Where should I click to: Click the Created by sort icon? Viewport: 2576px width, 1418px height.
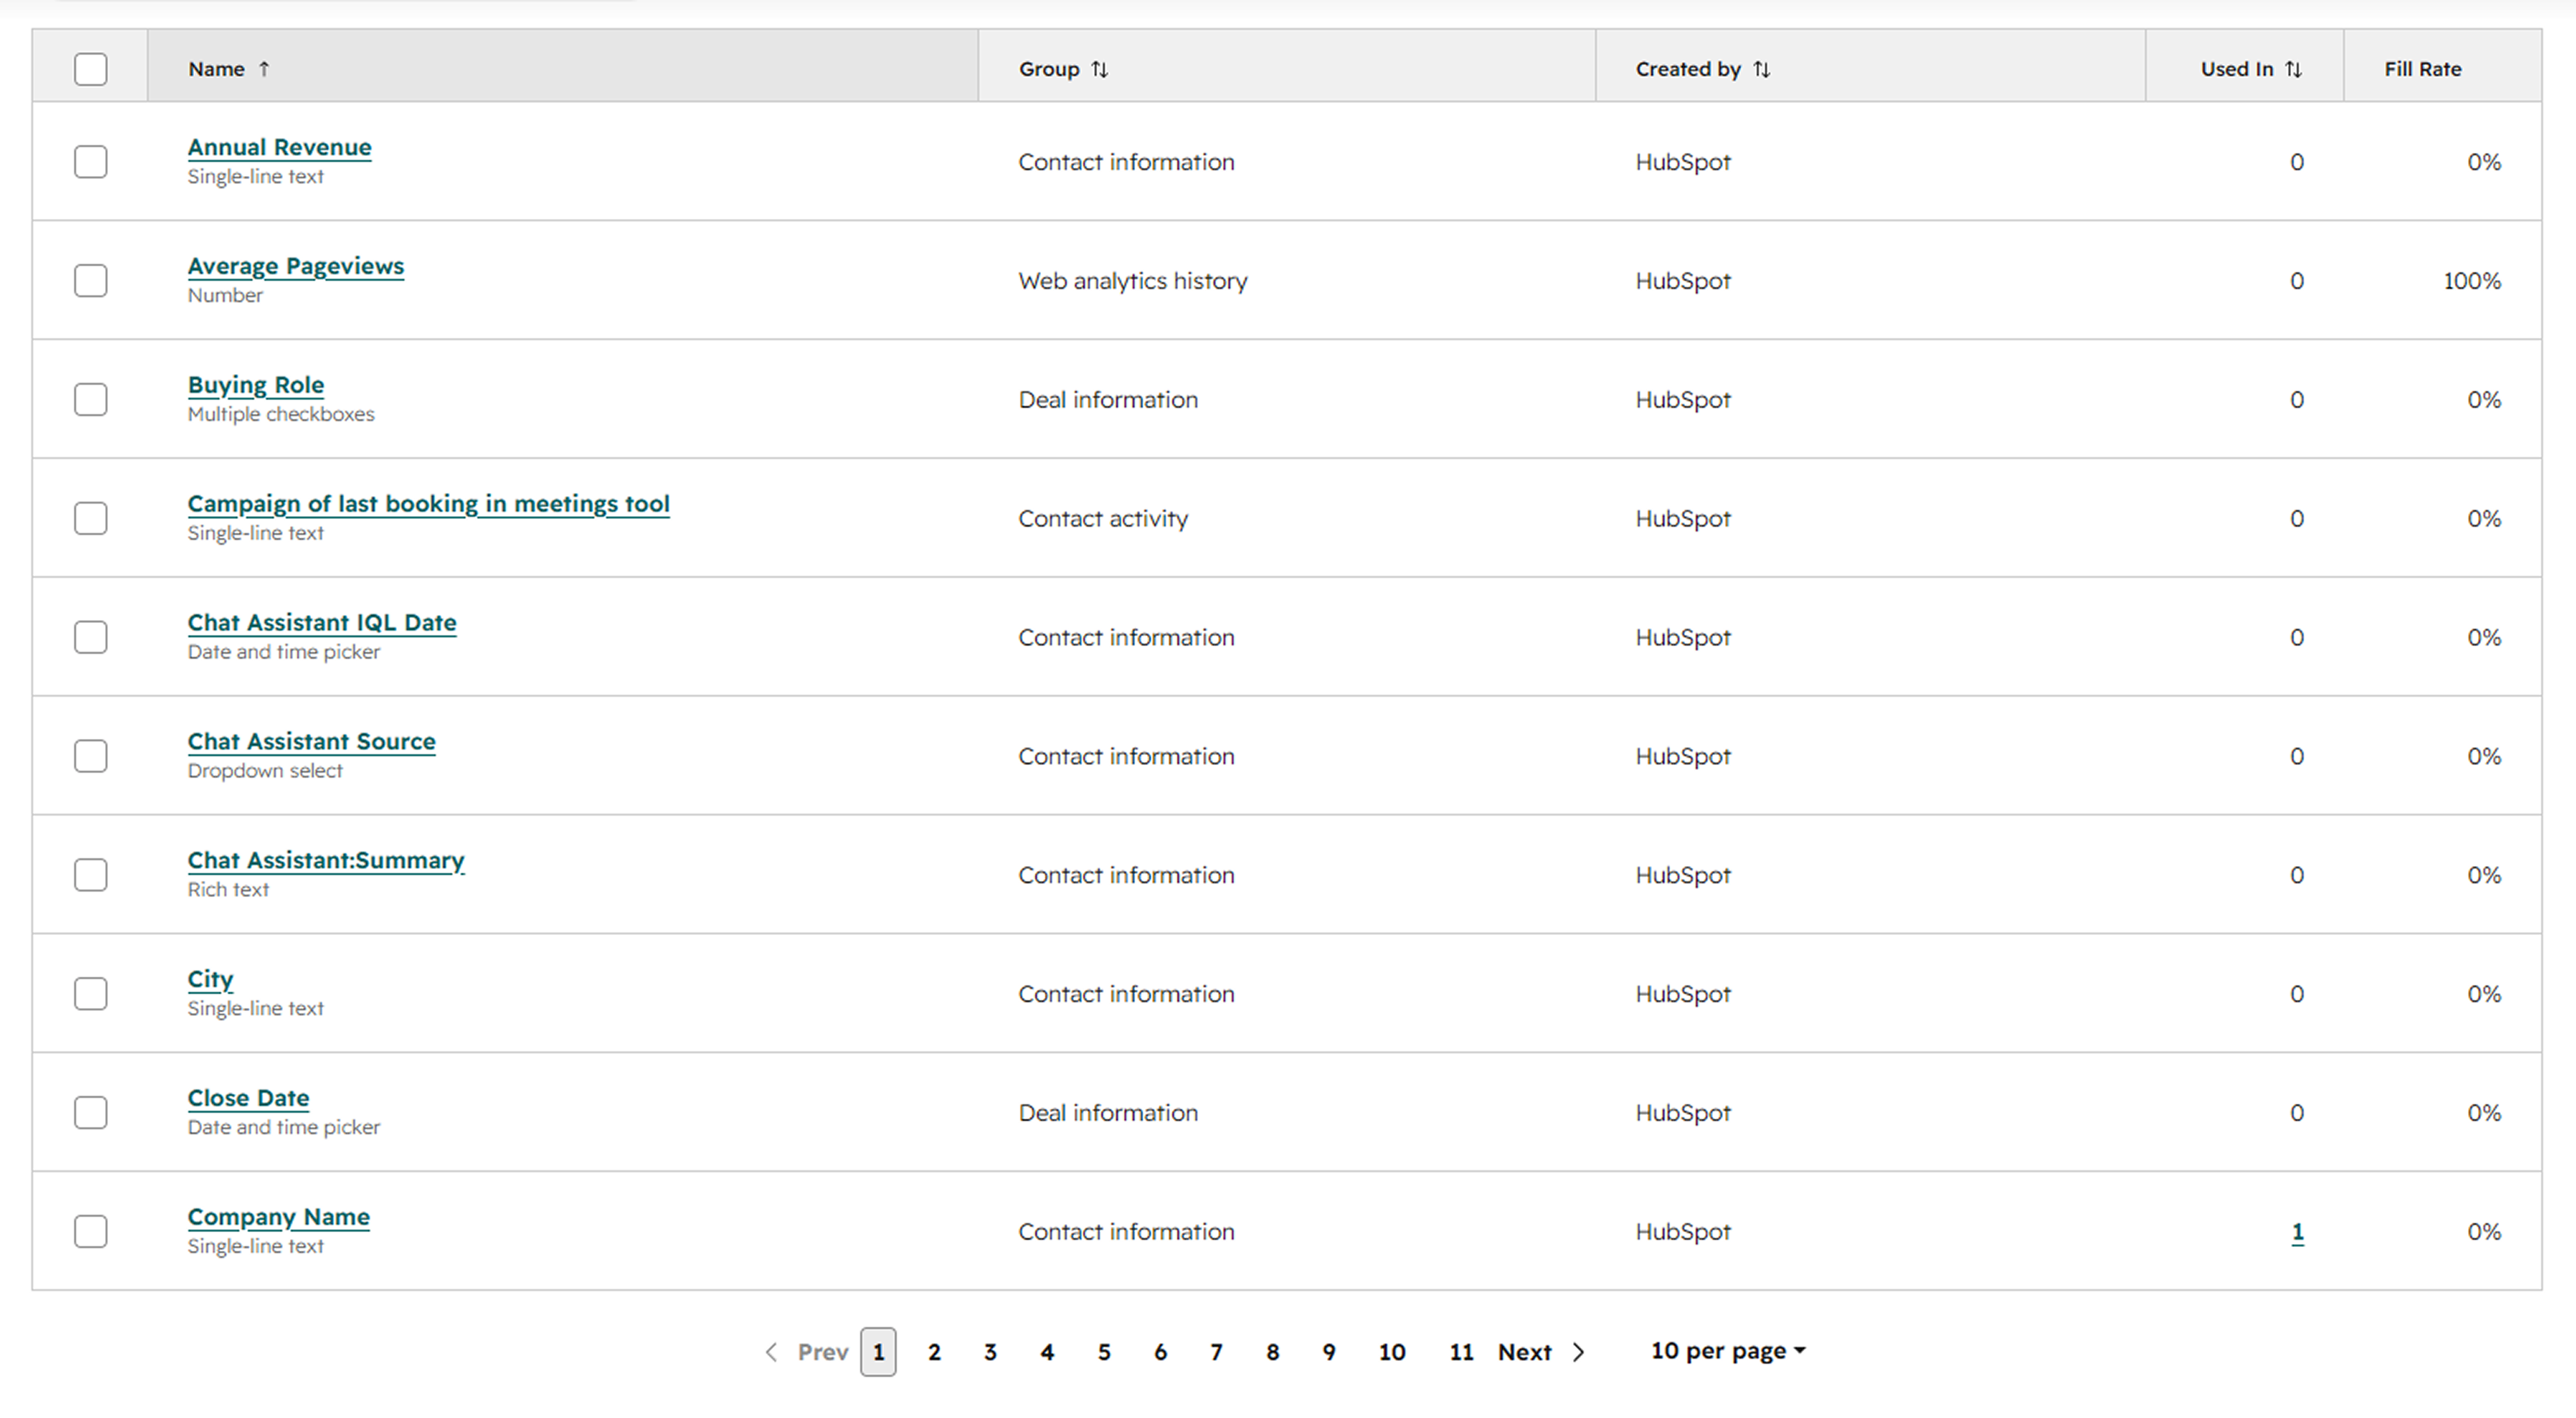click(x=1762, y=69)
